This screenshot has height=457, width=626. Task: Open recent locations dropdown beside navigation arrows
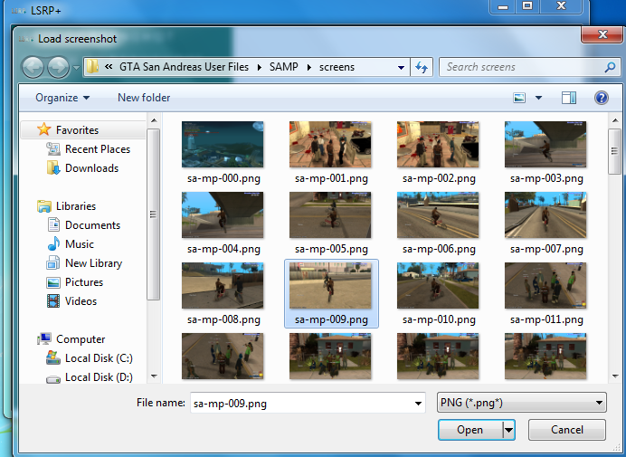(76, 68)
